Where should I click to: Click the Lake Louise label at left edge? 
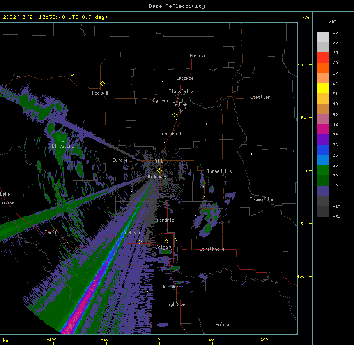pyautogui.click(x=7, y=198)
